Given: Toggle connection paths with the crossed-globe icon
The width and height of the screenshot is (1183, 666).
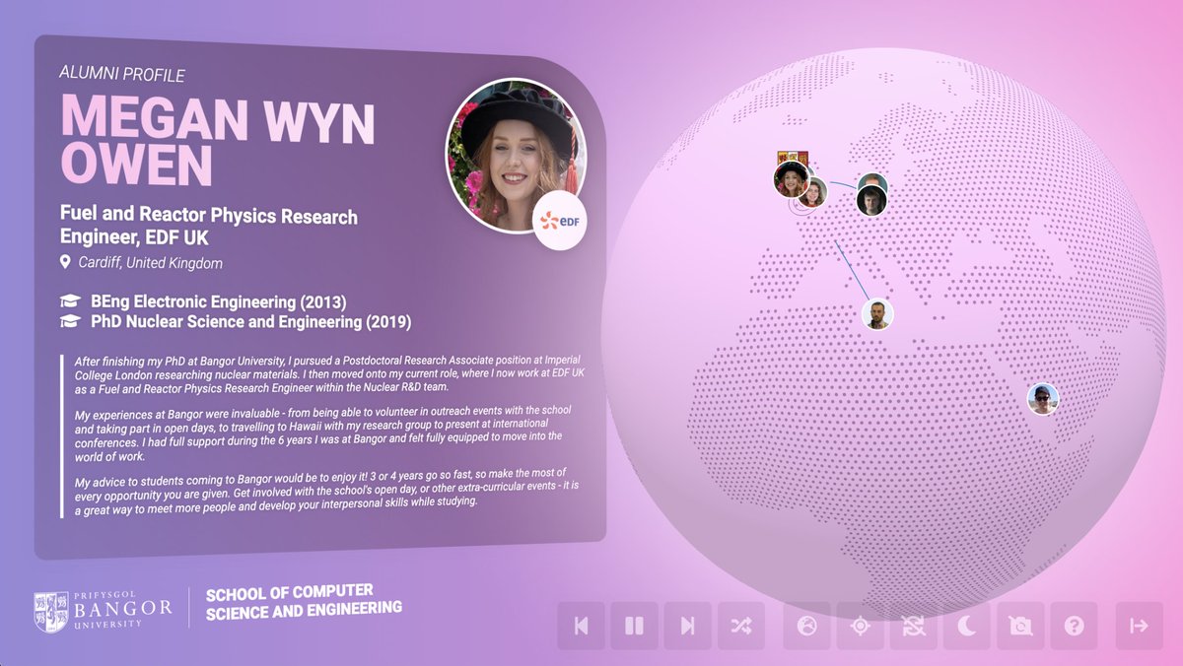Looking at the screenshot, I should (913, 626).
